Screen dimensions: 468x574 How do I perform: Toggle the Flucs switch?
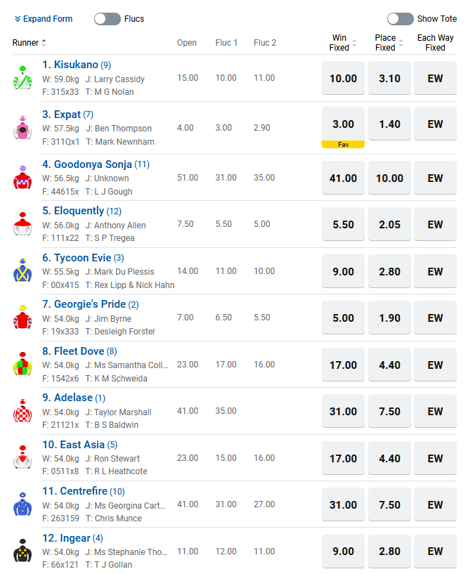point(108,19)
